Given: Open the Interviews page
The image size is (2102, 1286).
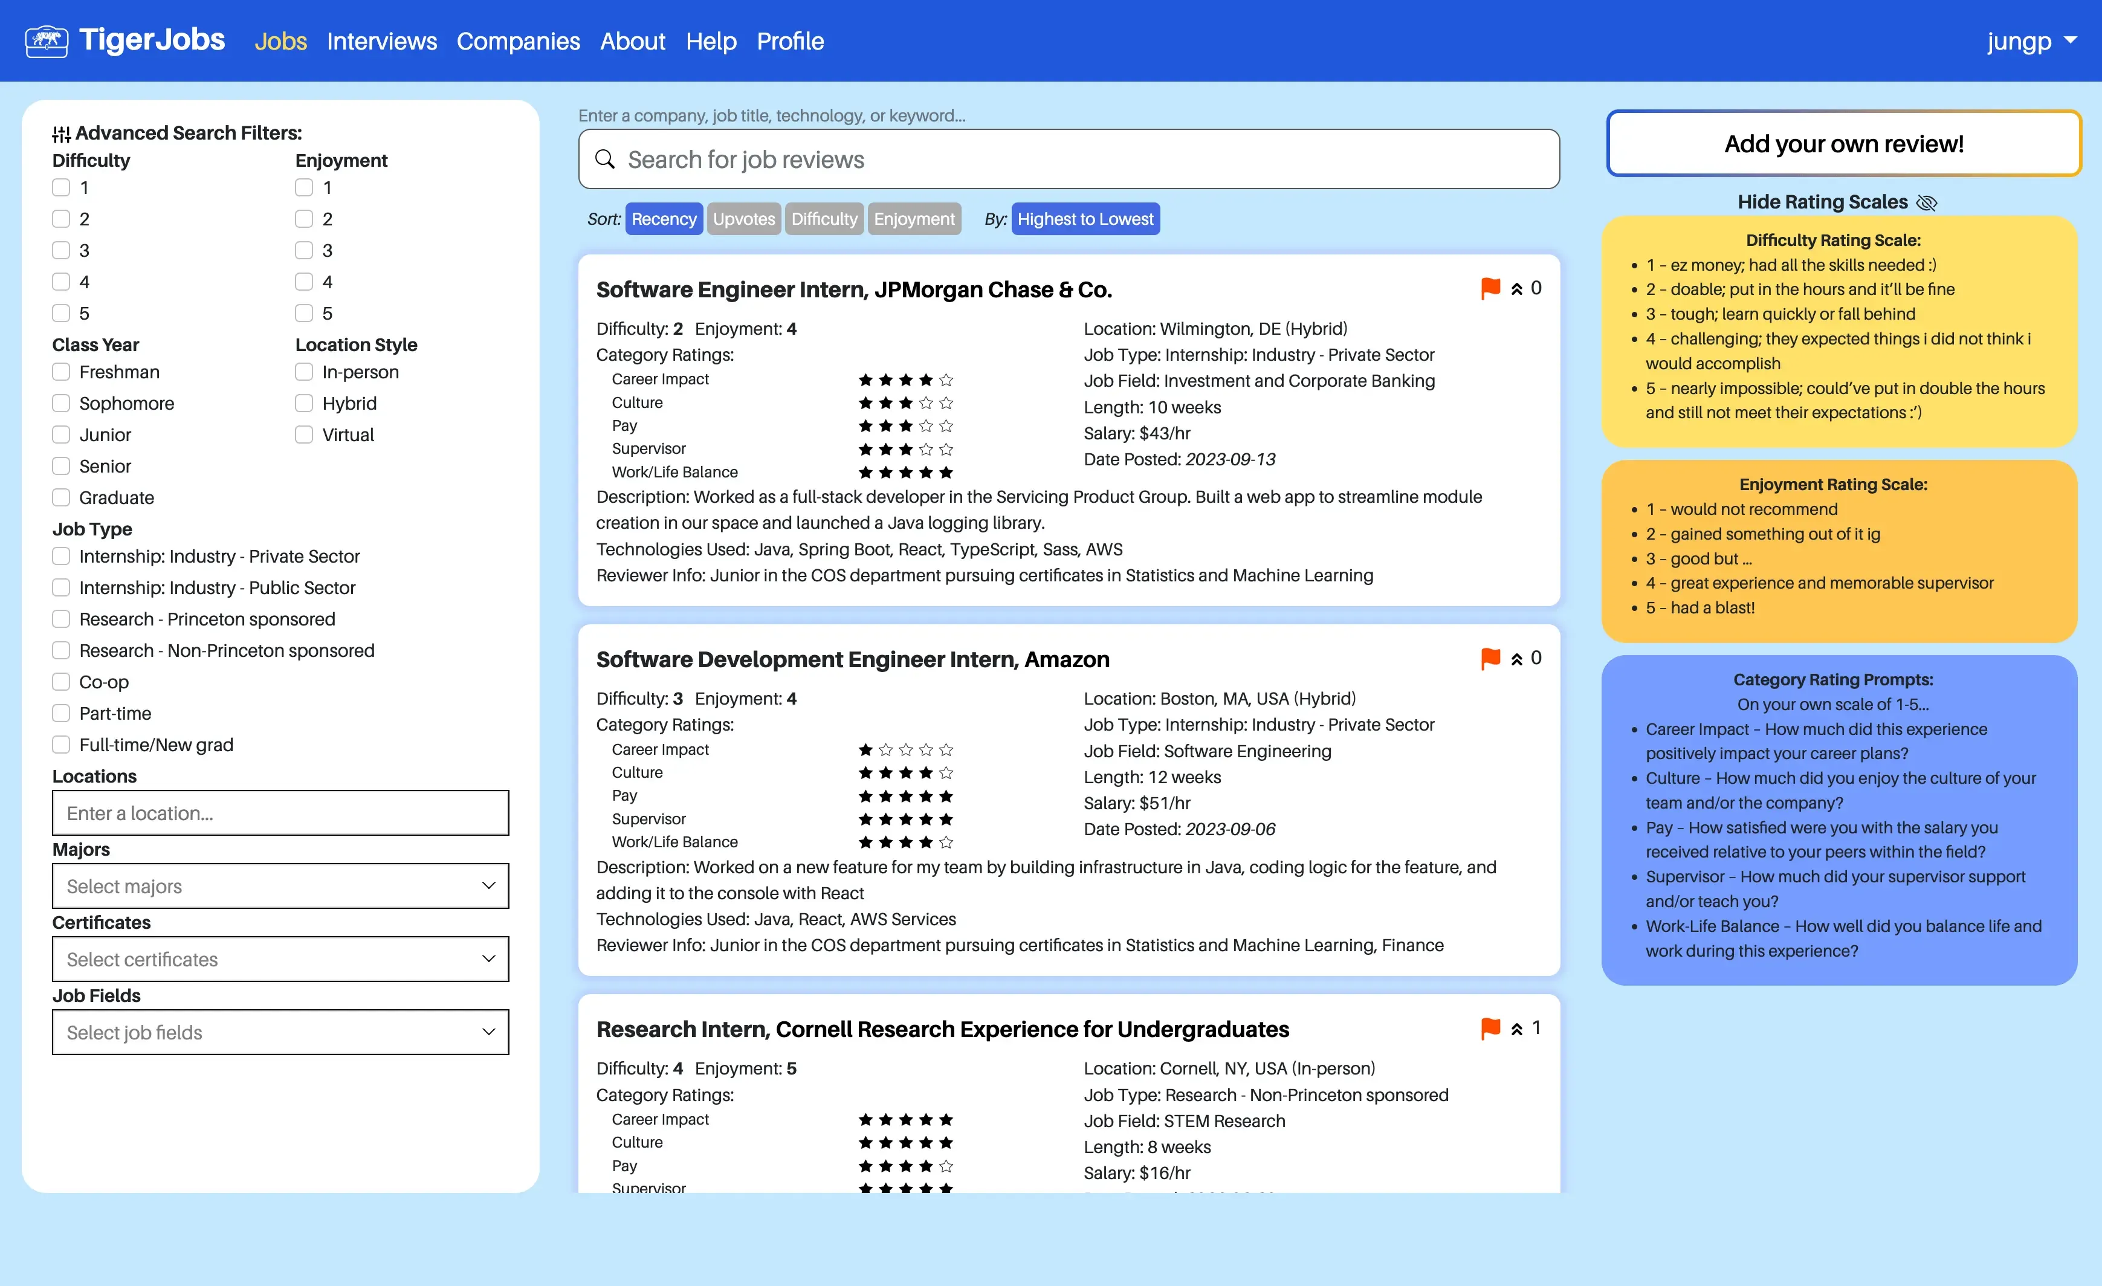Looking at the screenshot, I should click(381, 41).
